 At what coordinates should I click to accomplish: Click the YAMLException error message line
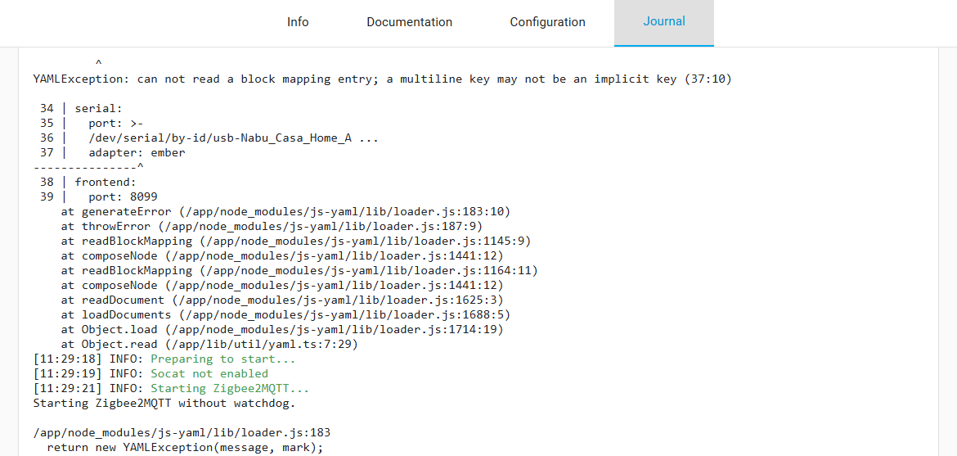click(x=382, y=79)
